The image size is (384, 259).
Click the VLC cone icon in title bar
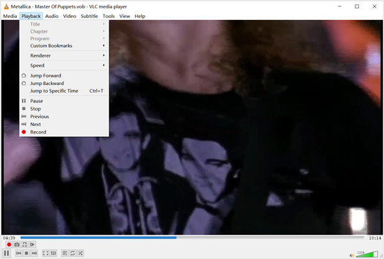point(6,6)
